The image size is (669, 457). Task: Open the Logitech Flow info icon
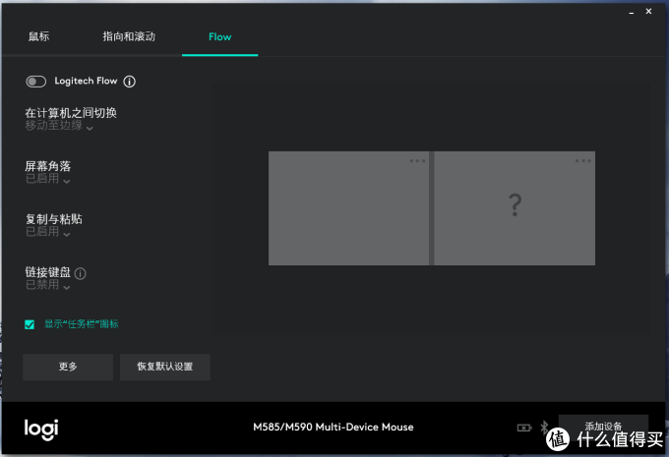(129, 82)
